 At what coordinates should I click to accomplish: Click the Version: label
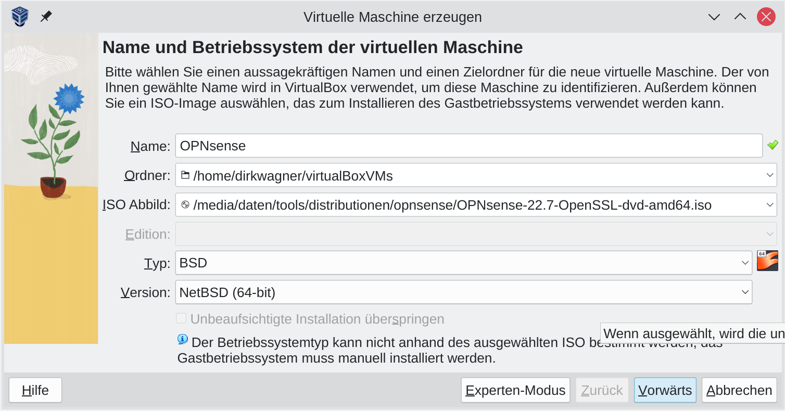point(145,292)
